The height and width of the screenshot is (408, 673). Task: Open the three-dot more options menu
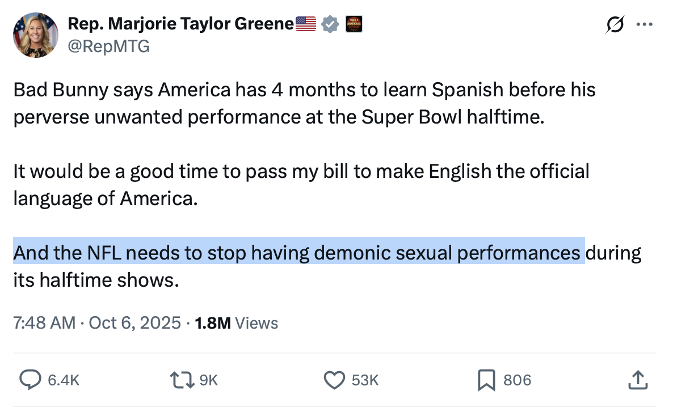coord(645,25)
